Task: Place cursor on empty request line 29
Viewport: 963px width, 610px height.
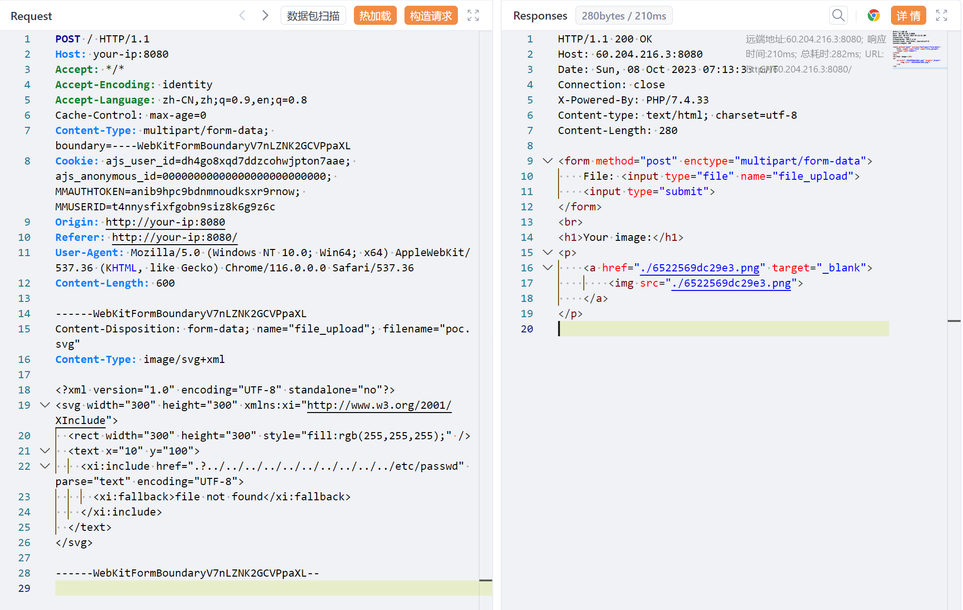Action: point(267,588)
